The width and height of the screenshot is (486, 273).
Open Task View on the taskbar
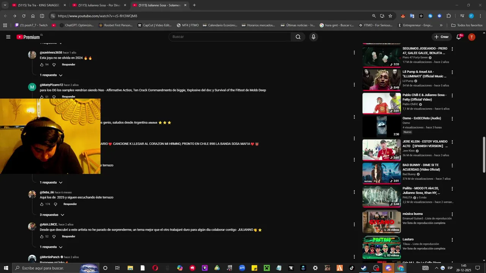pos(117,268)
